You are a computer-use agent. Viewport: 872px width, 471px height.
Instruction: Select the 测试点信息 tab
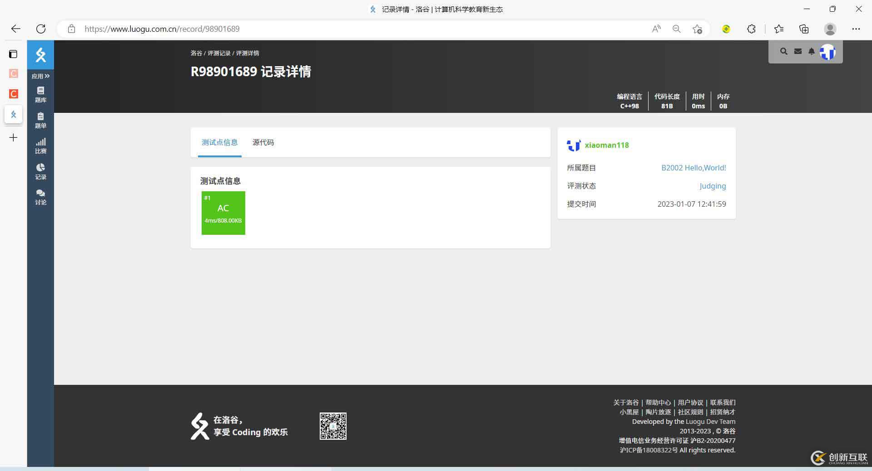[x=220, y=142]
